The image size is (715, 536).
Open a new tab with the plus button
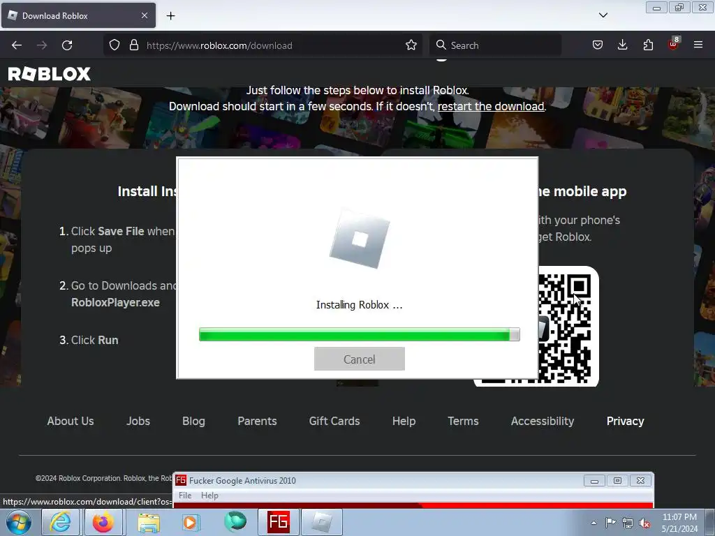point(170,16)
